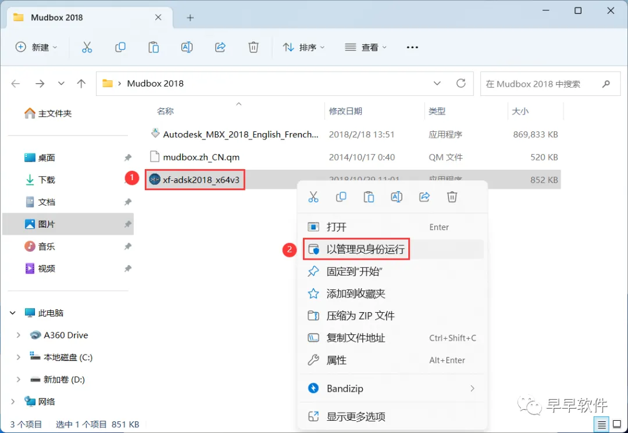The image size is (628, 433).
Task: Expand the 新加卷 (D:) tree node
Action: point(18,380)
